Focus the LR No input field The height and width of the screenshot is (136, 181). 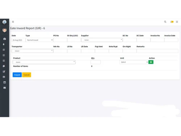(74, 51)
